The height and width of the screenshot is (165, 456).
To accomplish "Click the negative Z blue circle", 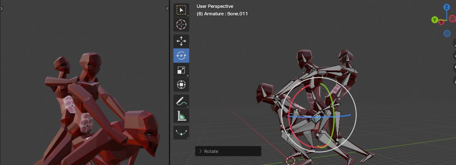I will click(447, 34).
